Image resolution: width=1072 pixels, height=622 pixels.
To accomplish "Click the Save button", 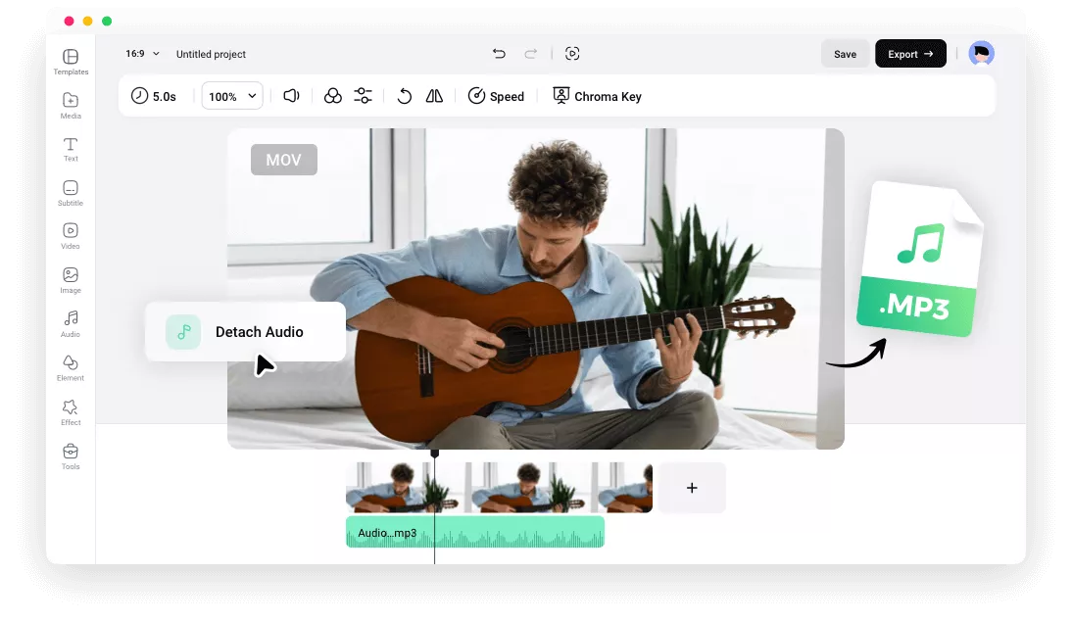I will click(845, 54).
